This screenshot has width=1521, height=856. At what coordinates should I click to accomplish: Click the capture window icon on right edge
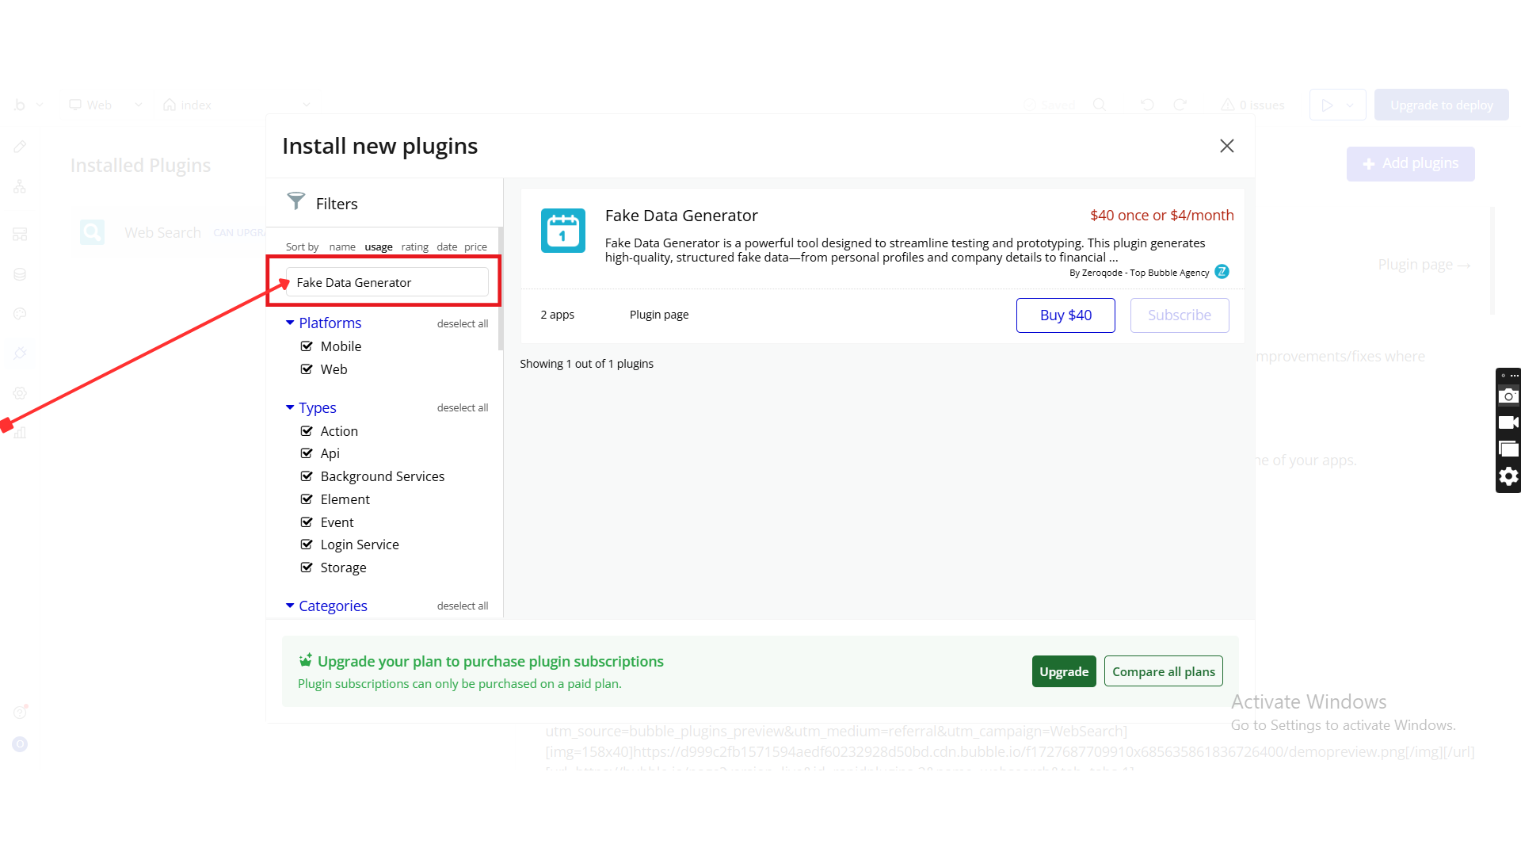tap(1508, 449)
